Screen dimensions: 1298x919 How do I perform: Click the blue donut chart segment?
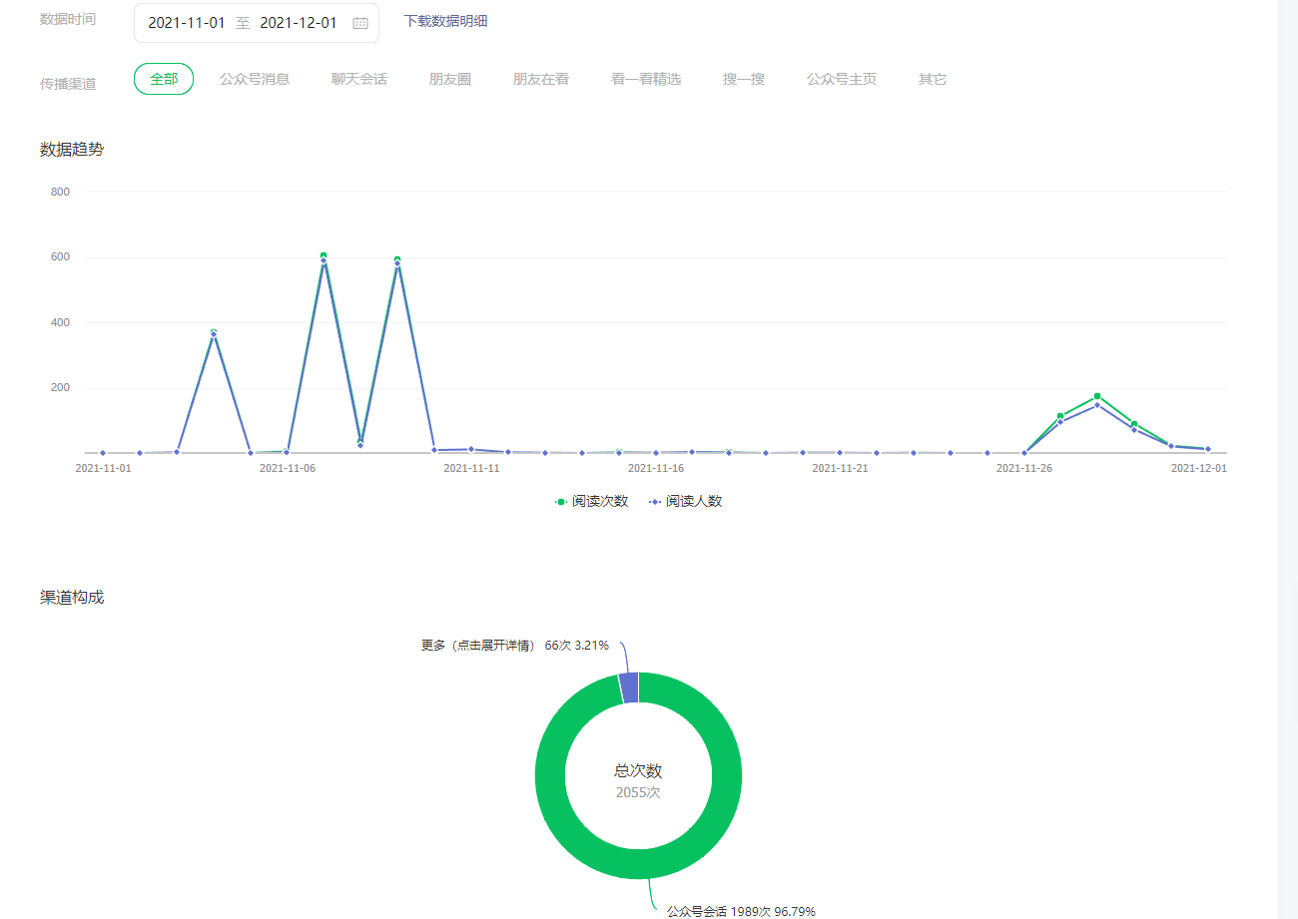(x=629, y=688)
